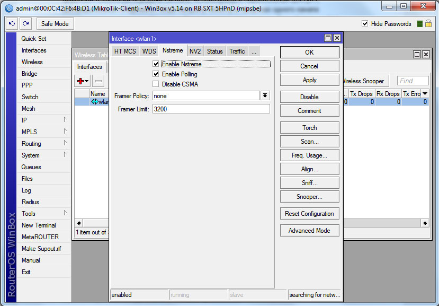
Task: Switch to the NV2 tab
Action: click(x=195, y=51)
